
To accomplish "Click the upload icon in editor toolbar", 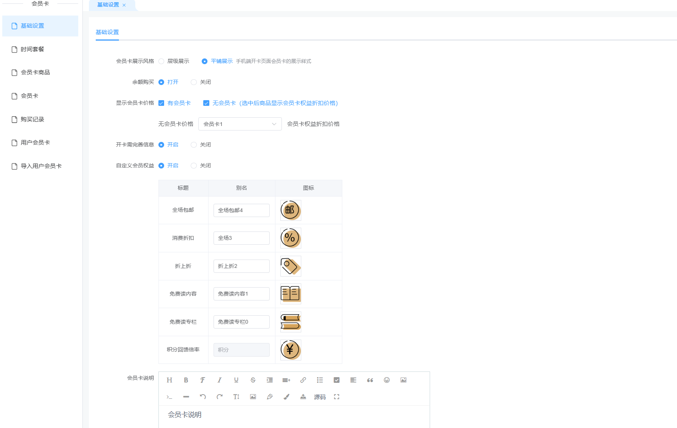I will click(303, 397).
